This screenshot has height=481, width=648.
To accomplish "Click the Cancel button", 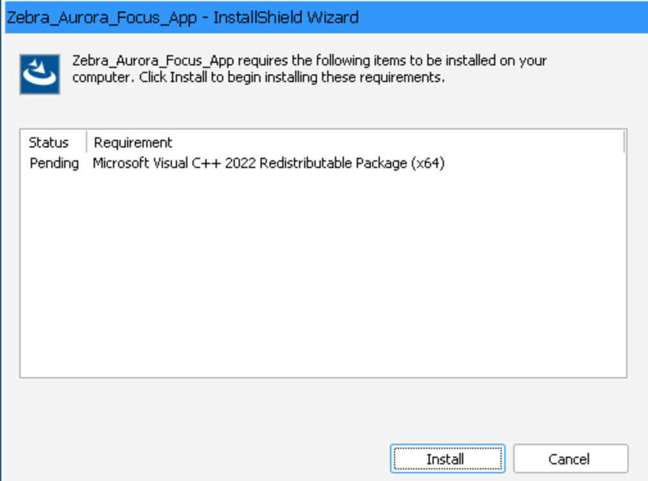I will point(571,459).
